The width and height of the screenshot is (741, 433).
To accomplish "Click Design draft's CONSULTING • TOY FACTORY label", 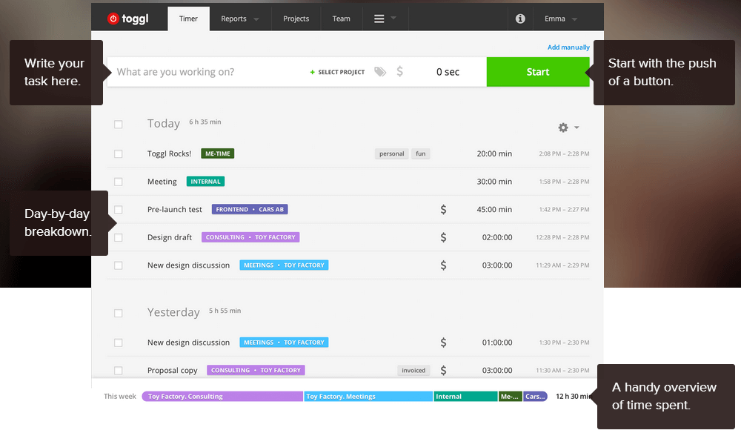I will 250,237.
